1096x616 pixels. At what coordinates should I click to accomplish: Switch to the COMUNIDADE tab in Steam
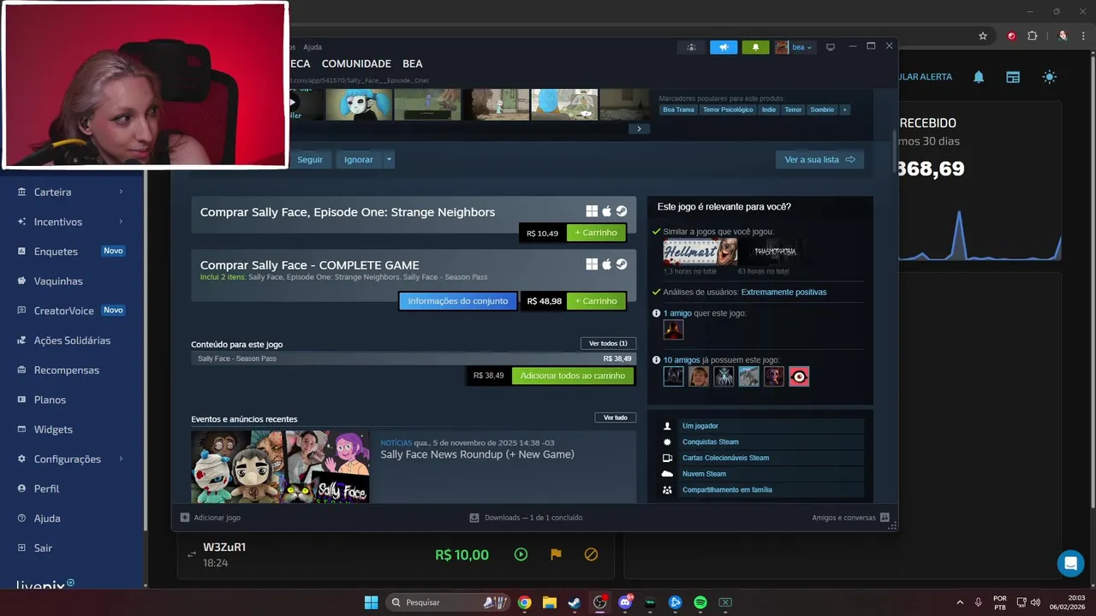tap(356, 63)
